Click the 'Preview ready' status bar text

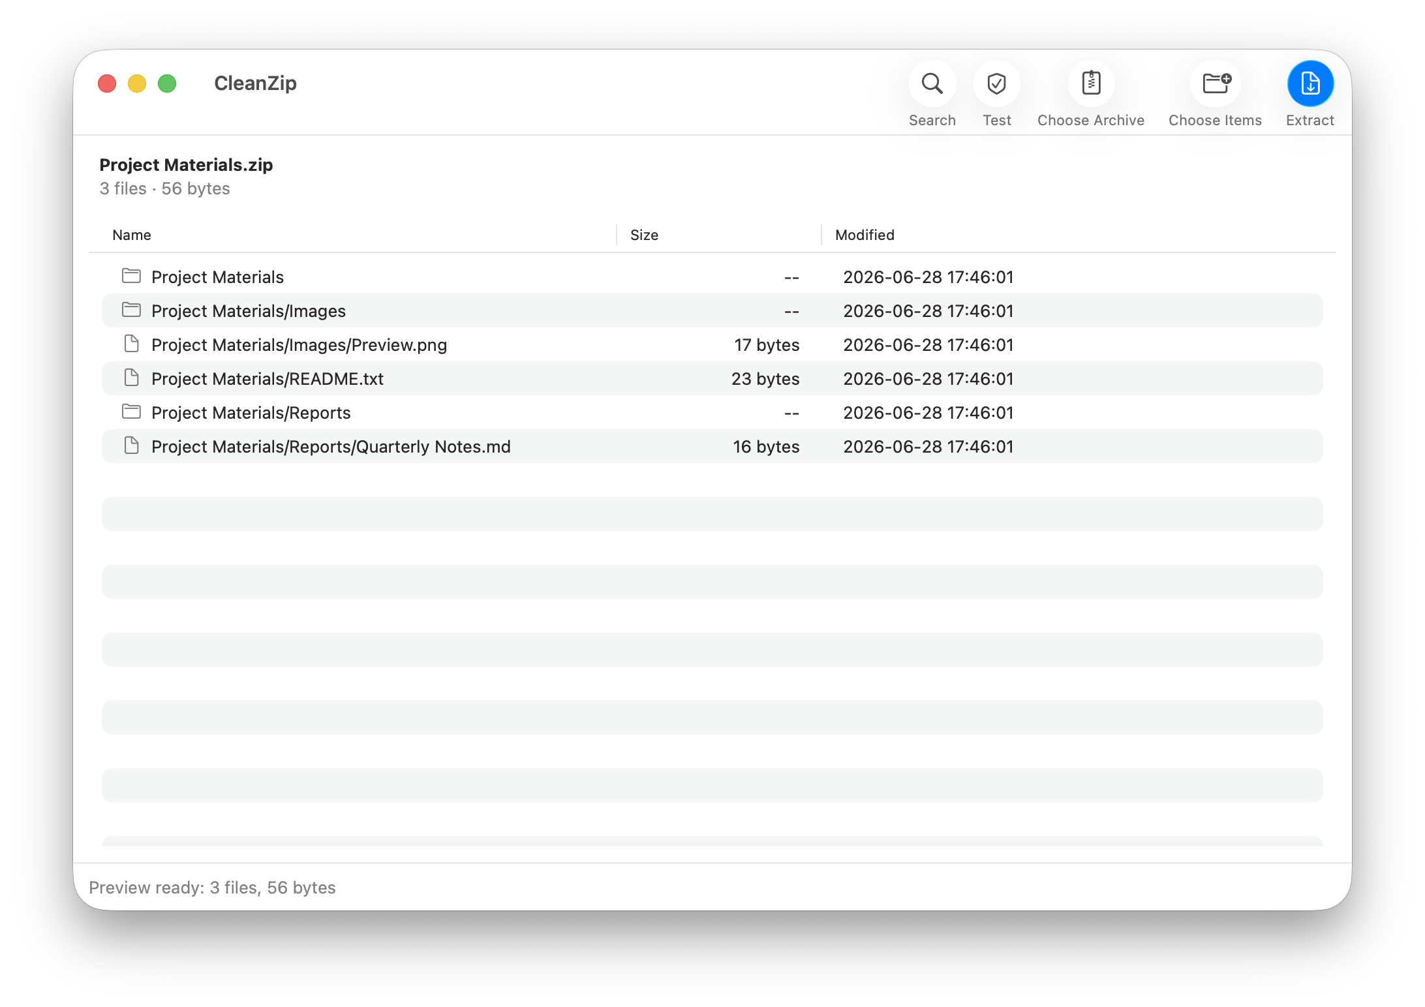pyautogui.click(x=212, y=888)
